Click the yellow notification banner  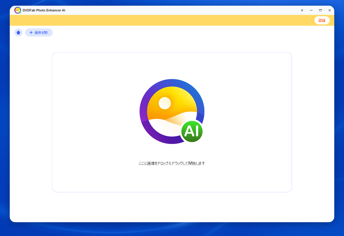tap(162, 20)
